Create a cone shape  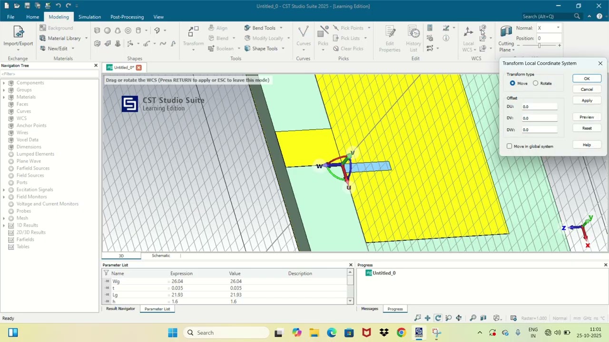pyautogui.click(x=118, y=30)
